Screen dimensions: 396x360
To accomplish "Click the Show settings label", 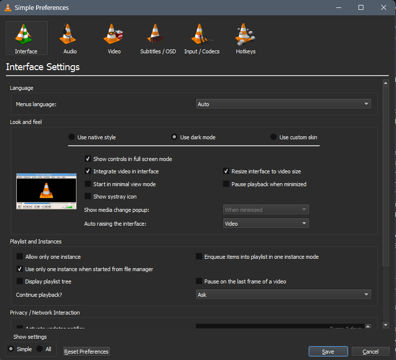I will (x=30, y=337).
